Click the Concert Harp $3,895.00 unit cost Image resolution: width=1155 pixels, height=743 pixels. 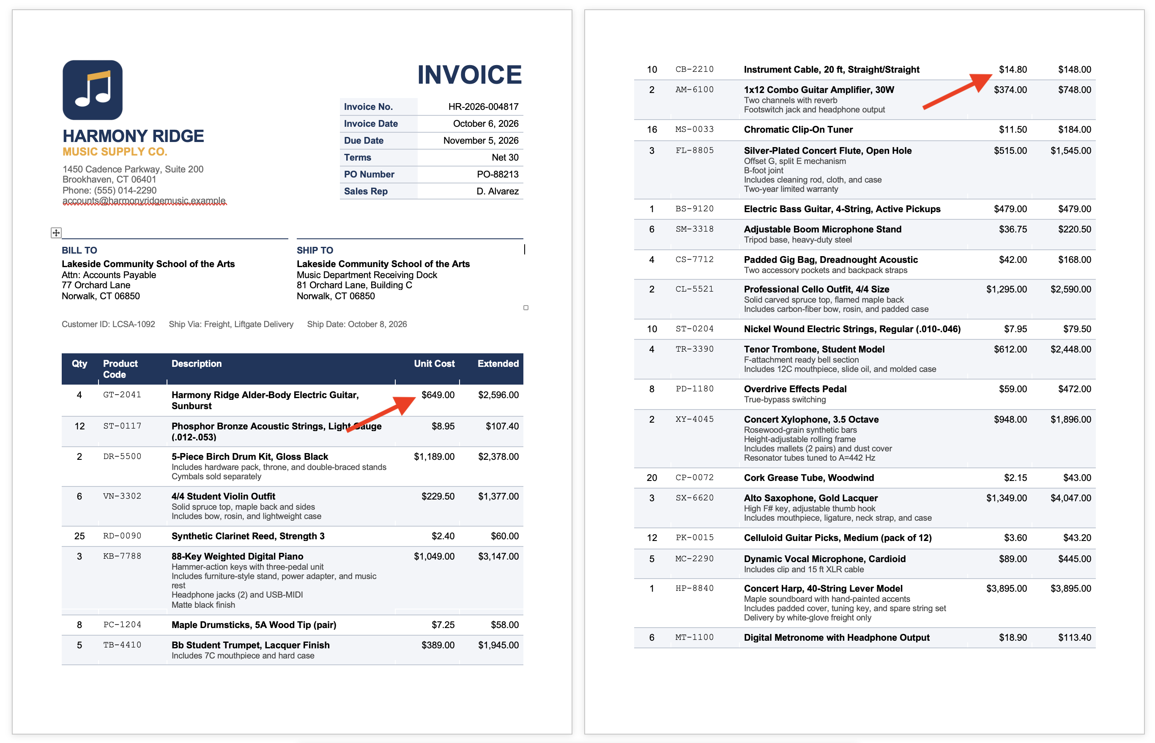click(x=1006, y=589)
